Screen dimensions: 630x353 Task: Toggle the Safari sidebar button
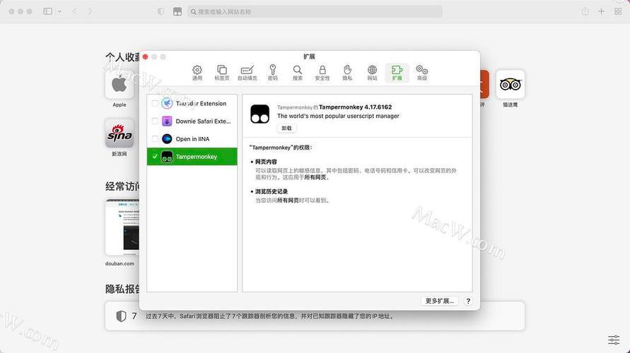coord(48,11)
